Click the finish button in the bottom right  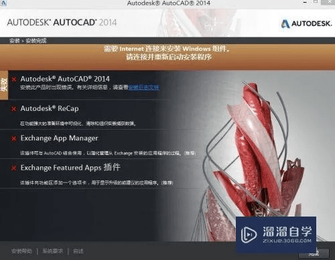pos(314,253)
